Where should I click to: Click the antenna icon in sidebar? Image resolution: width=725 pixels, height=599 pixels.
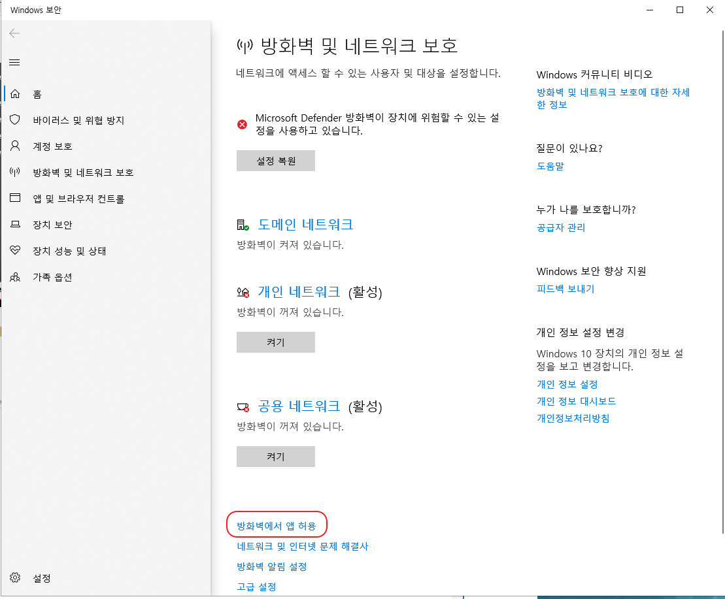click(x=15, y=172)
